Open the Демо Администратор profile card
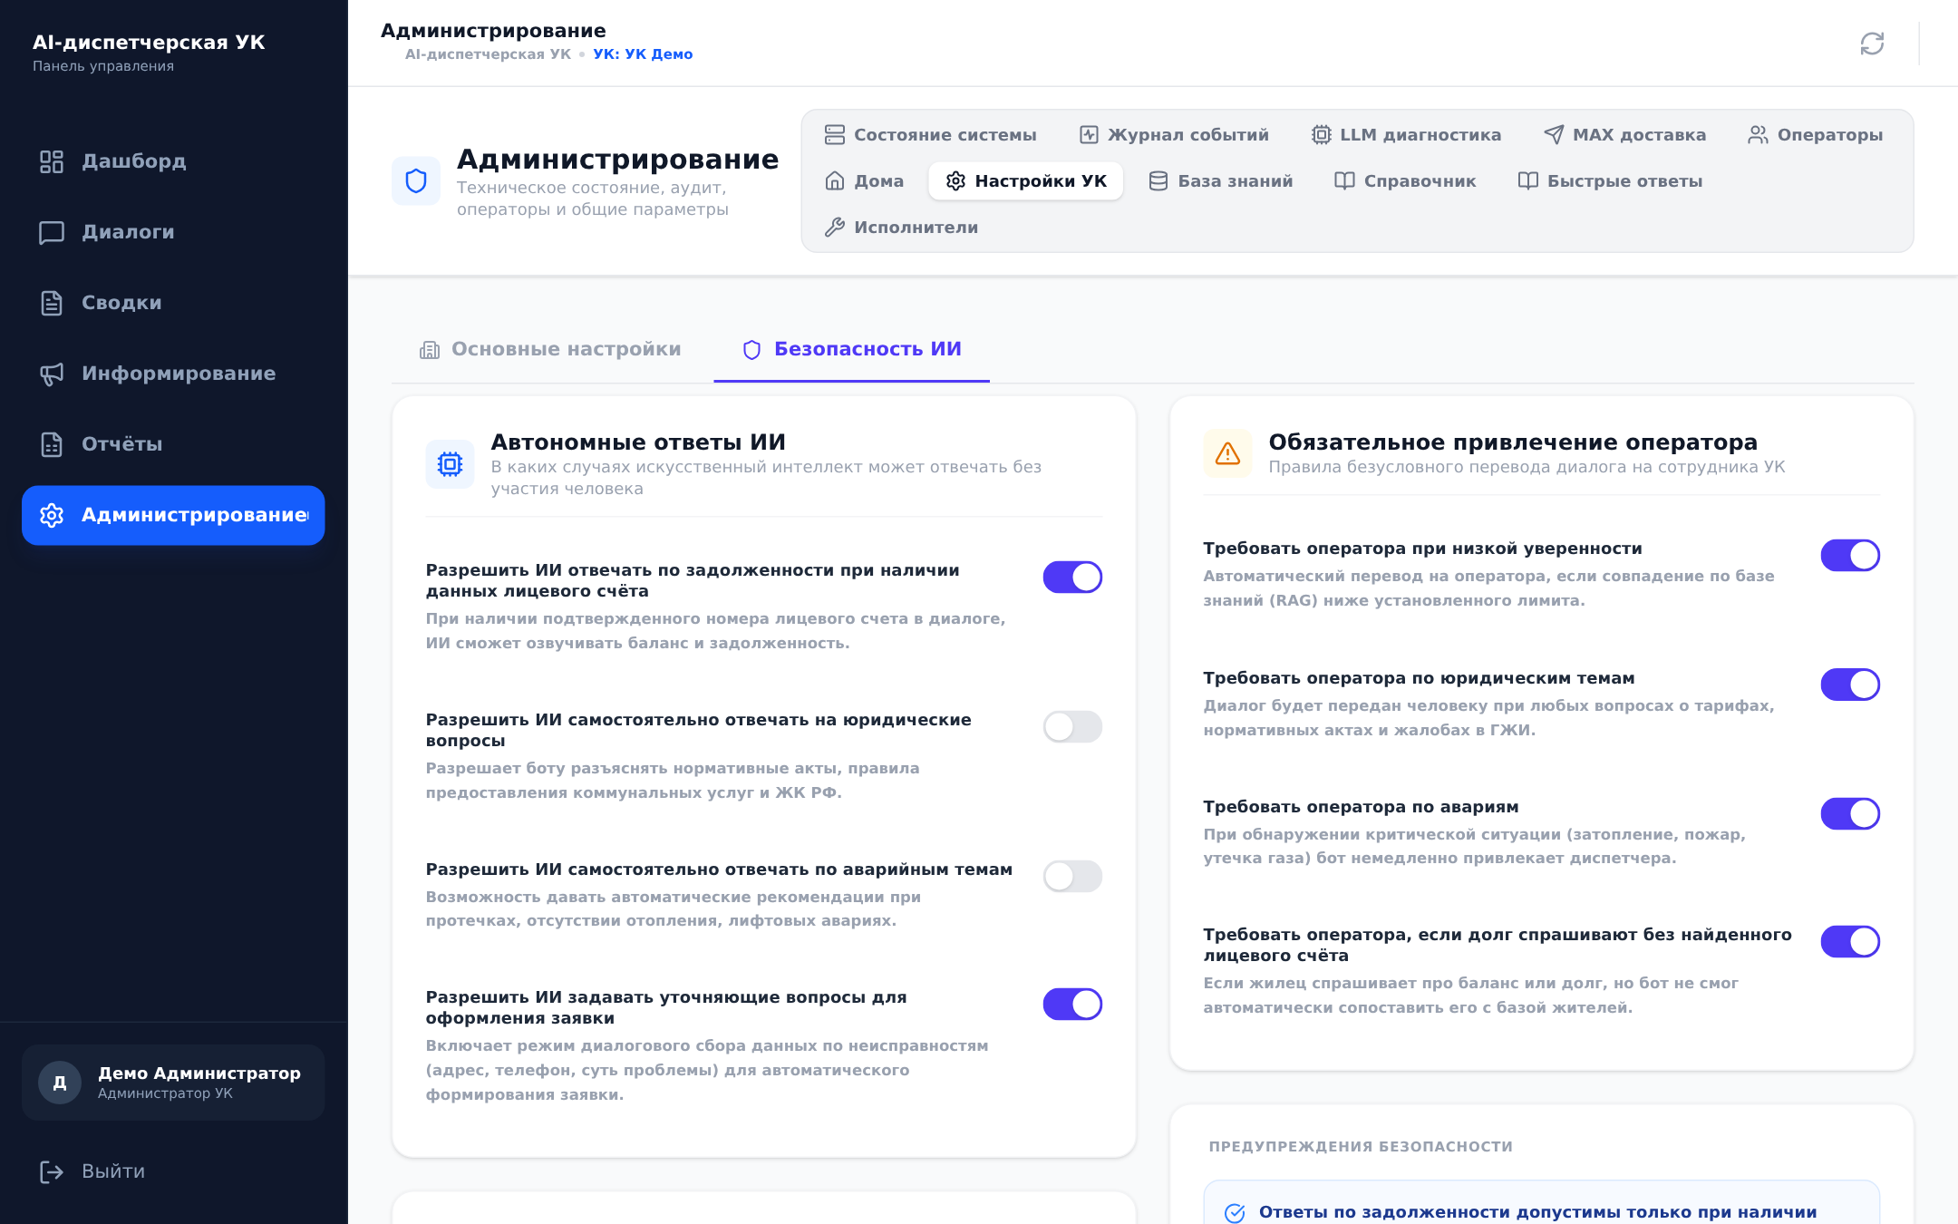1958x1224 pixels. click(173, 1083)
